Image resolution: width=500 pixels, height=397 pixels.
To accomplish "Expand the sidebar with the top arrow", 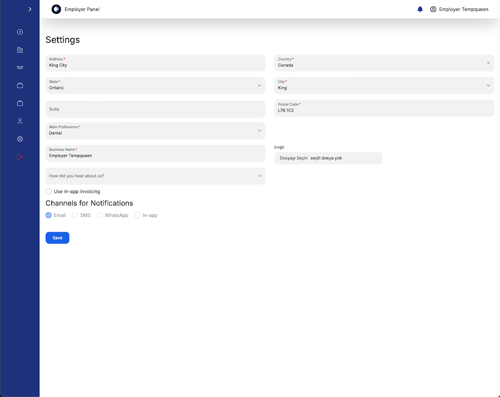I will coord(30,9).
